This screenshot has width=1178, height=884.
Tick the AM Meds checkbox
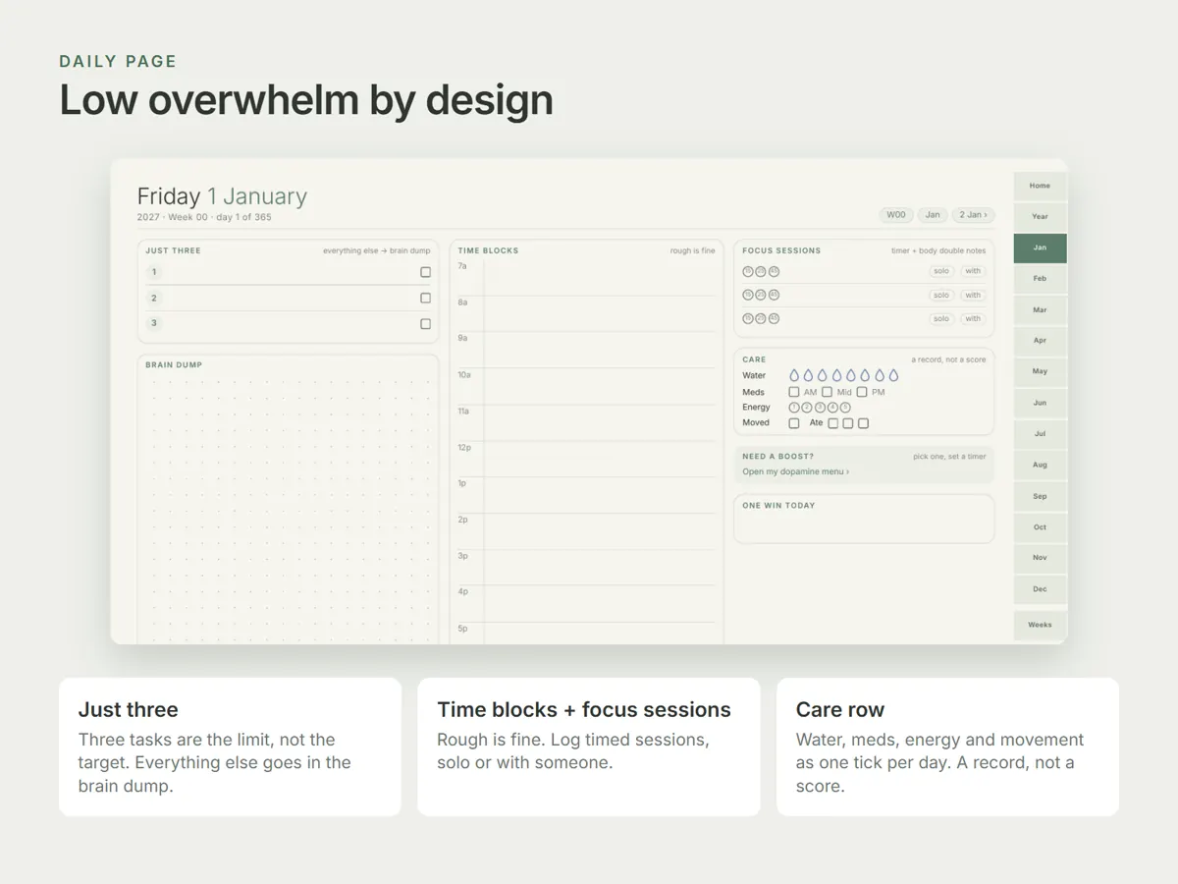(794, 392)
